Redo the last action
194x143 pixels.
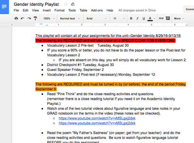29,19
